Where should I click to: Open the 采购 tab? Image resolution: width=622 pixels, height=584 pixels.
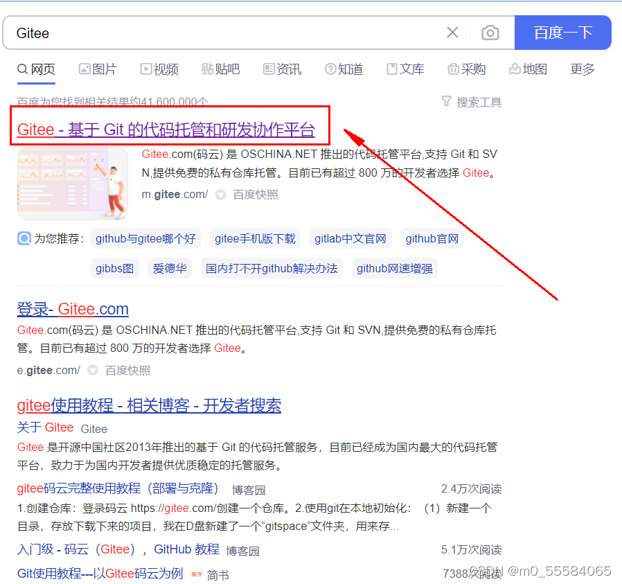467,69
